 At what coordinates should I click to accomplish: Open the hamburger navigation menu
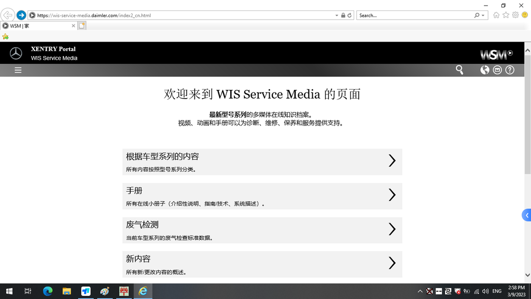tap(18, 70)
